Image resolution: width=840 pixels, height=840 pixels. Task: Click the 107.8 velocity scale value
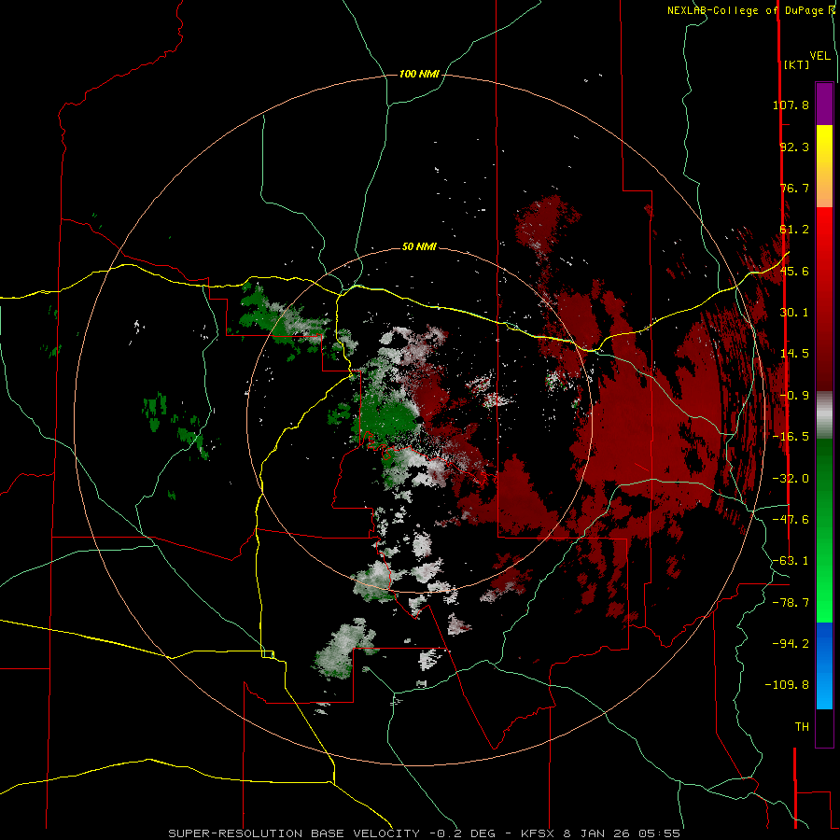(x=791, y=105)
